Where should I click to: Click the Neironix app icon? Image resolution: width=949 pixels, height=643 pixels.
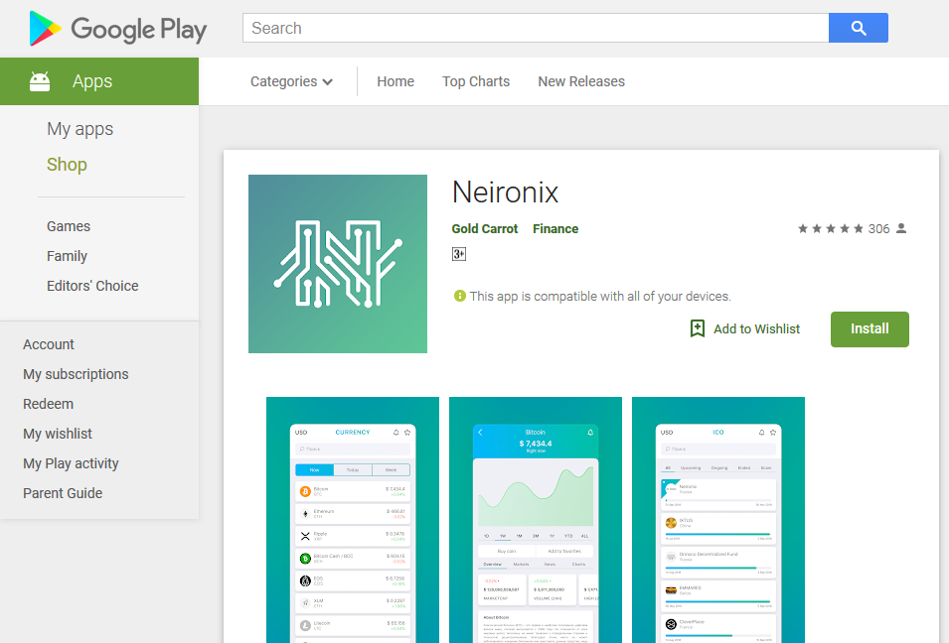tap(338, 264)
